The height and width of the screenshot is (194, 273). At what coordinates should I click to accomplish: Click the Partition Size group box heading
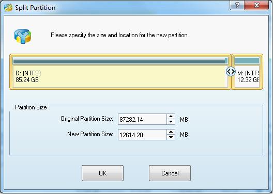pos(31,107)
